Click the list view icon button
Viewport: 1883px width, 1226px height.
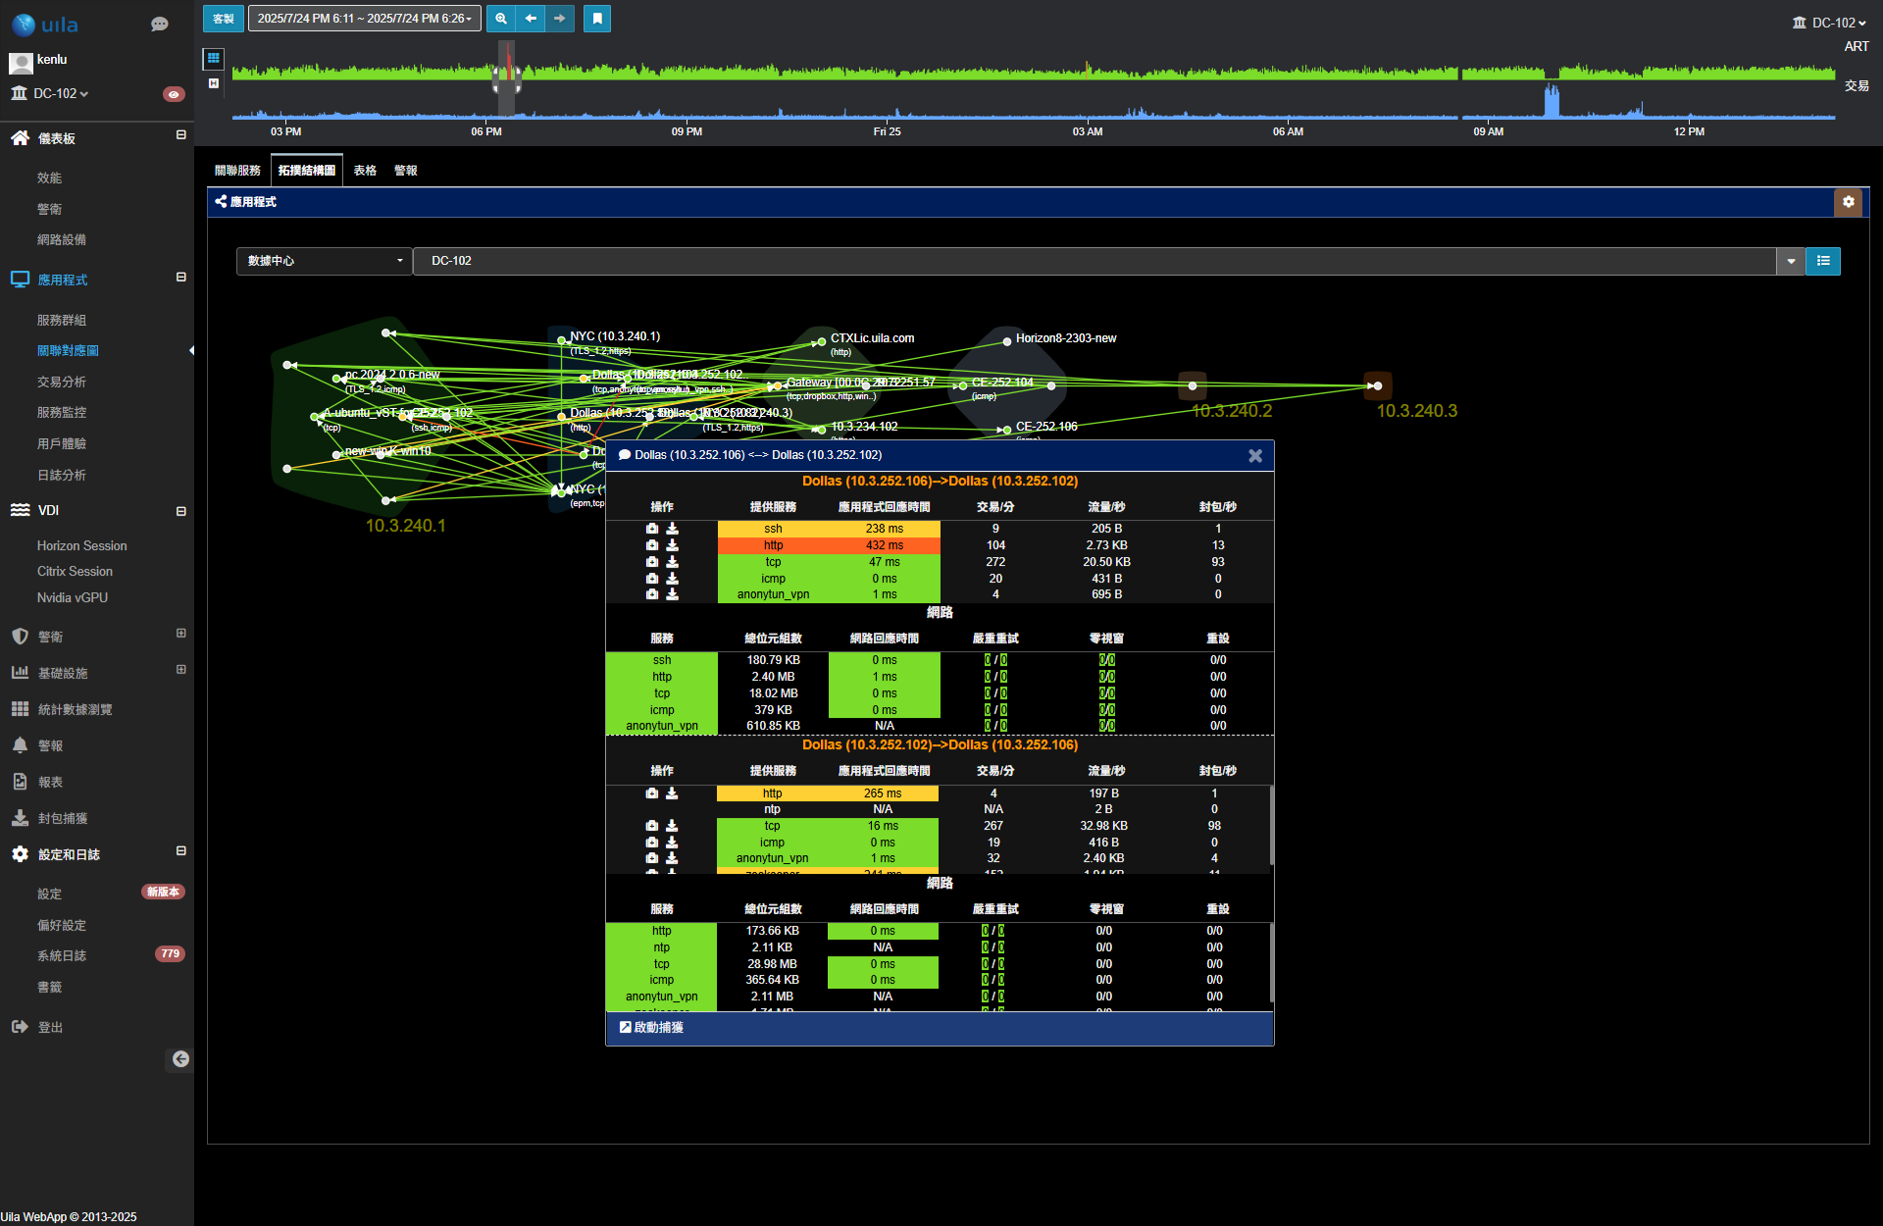[1823, 261]
